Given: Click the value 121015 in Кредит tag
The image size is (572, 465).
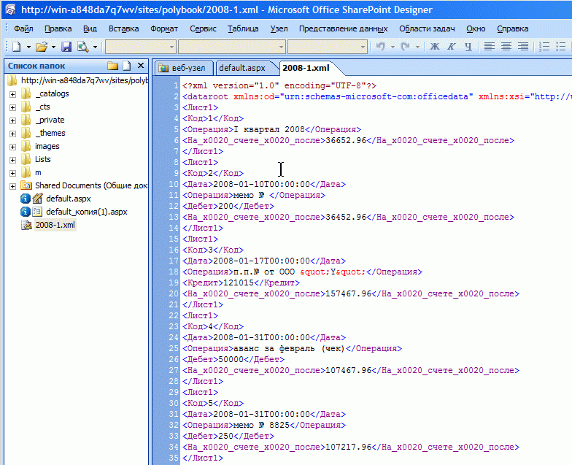Looking at the screenshot, I should [x=238, y=283].
